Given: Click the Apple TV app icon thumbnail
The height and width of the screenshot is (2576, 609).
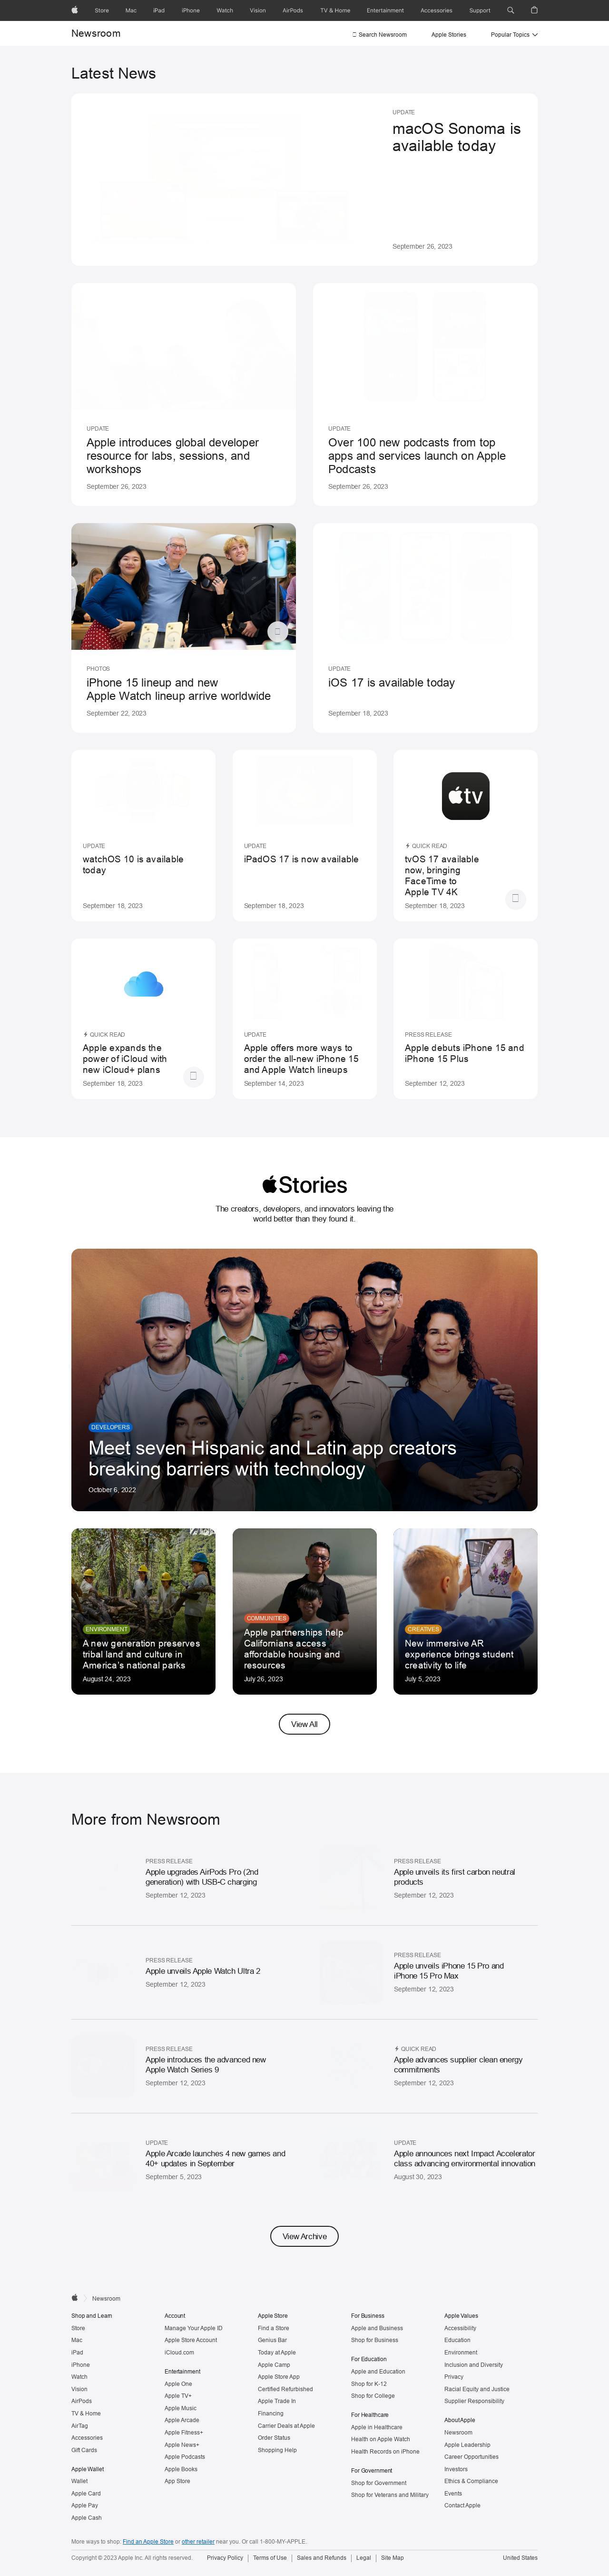Looking at the screenshot, I should 465,796.
